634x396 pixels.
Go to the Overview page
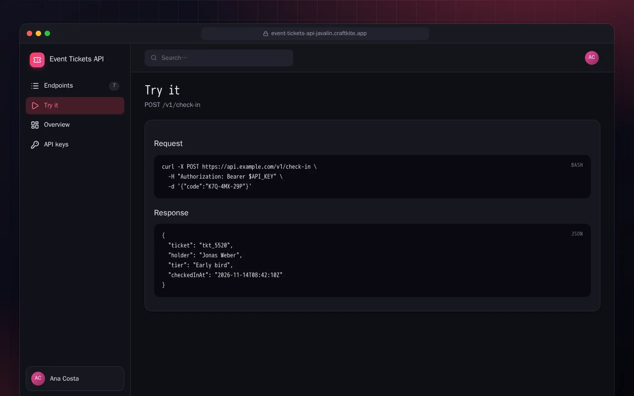tap(75, 125)
